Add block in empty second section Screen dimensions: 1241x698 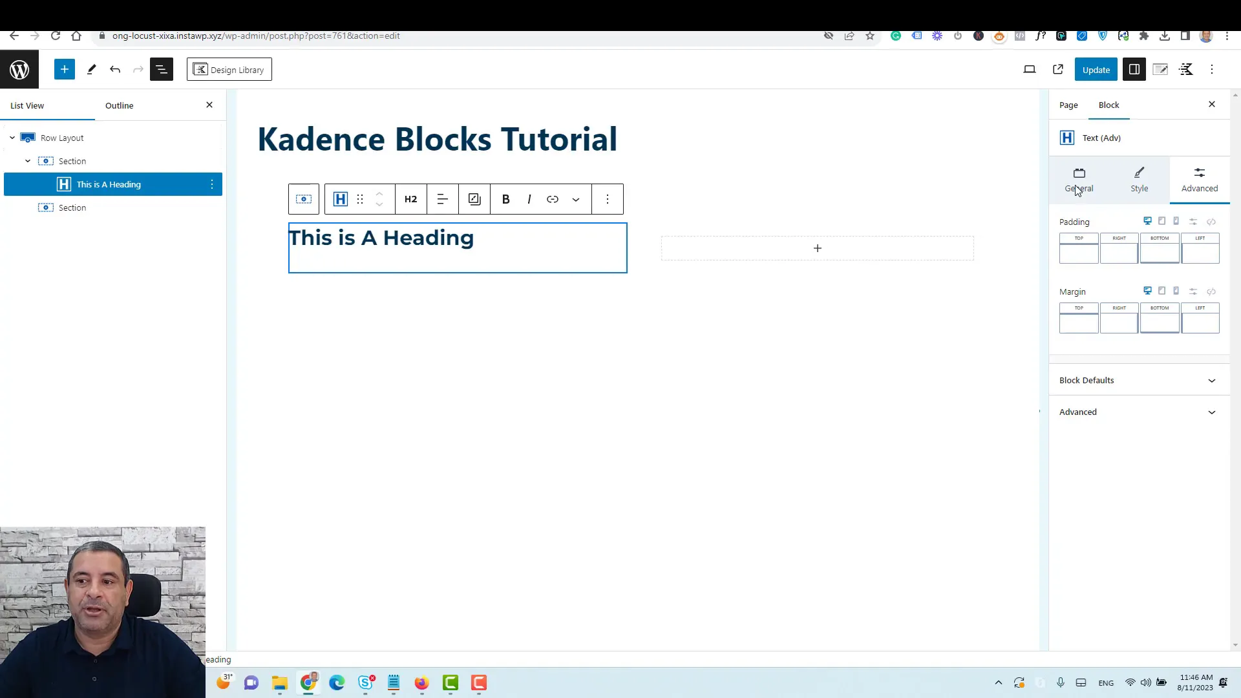tap(818, 248)
